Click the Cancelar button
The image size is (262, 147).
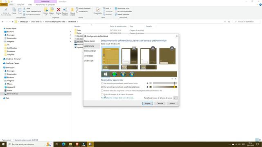coord(160,103)
